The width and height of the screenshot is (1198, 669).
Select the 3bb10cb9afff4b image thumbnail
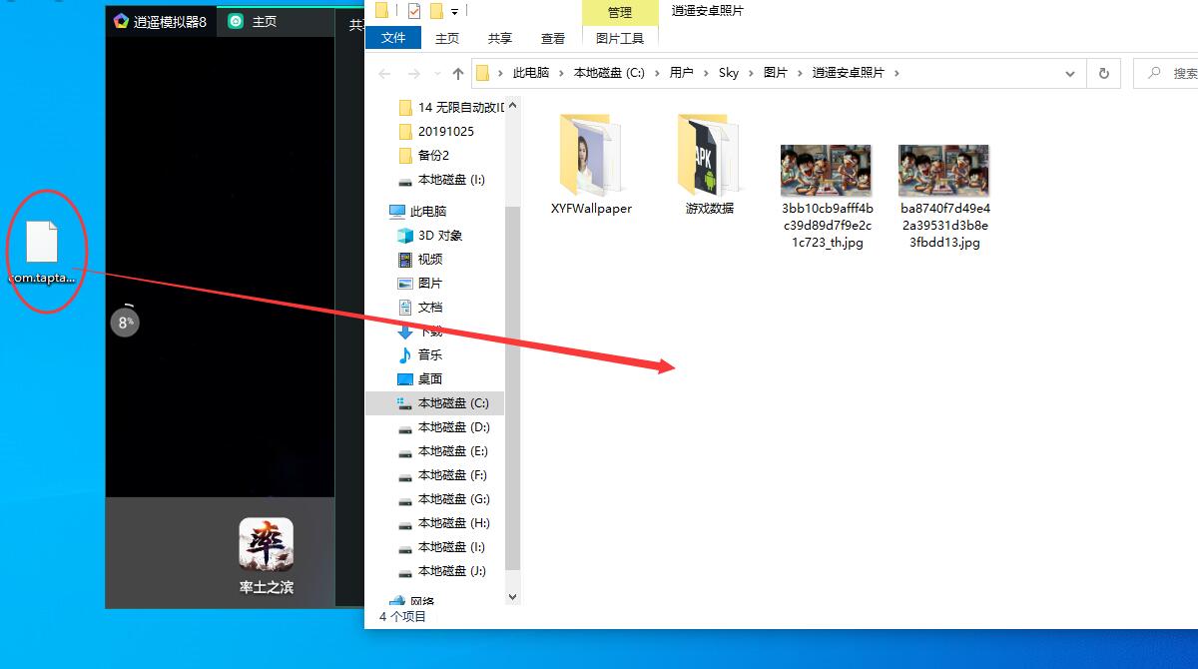point(826,171)
